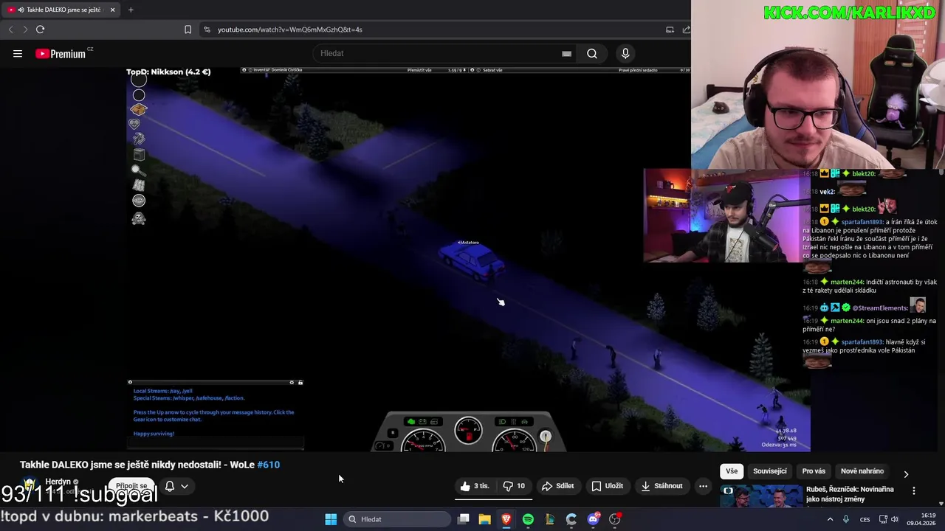Open Windows Start menu

331,519
